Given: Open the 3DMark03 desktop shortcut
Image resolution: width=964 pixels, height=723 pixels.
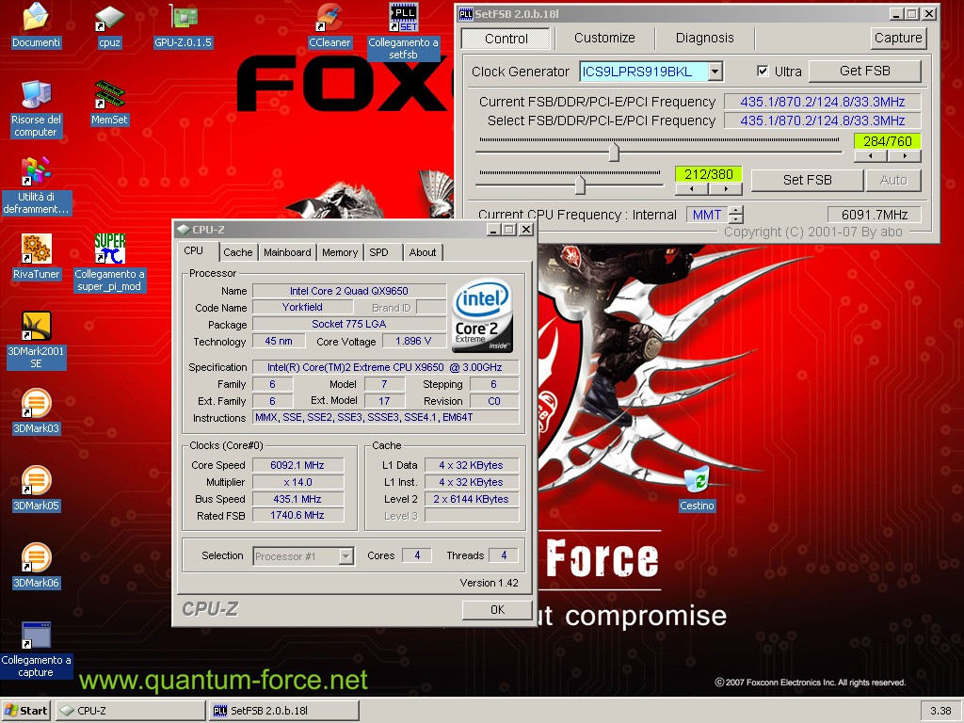Looking at the screenshot, I should tap(36, 404).
